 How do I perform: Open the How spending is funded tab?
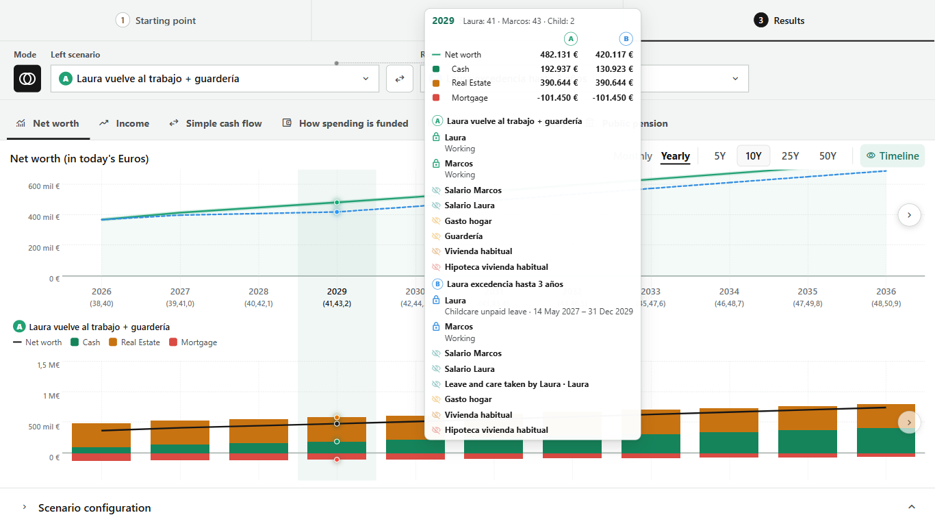pos(345,124)
